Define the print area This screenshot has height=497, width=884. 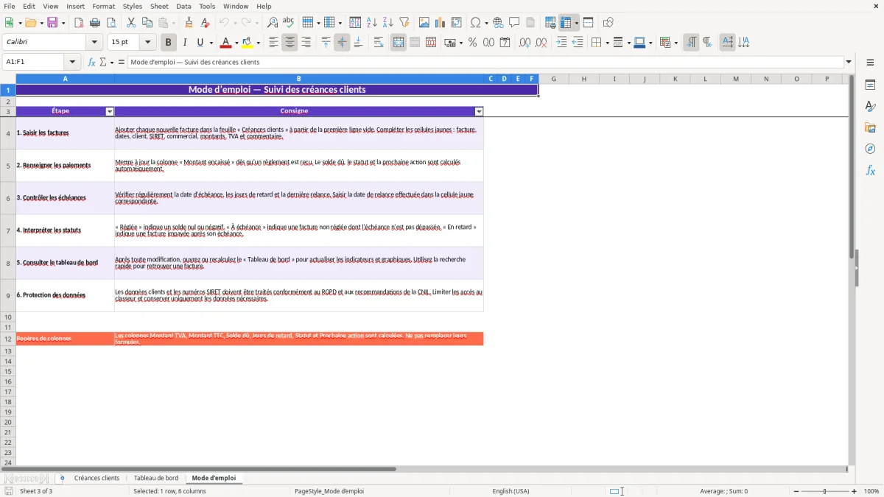click(x=550, y=23)
